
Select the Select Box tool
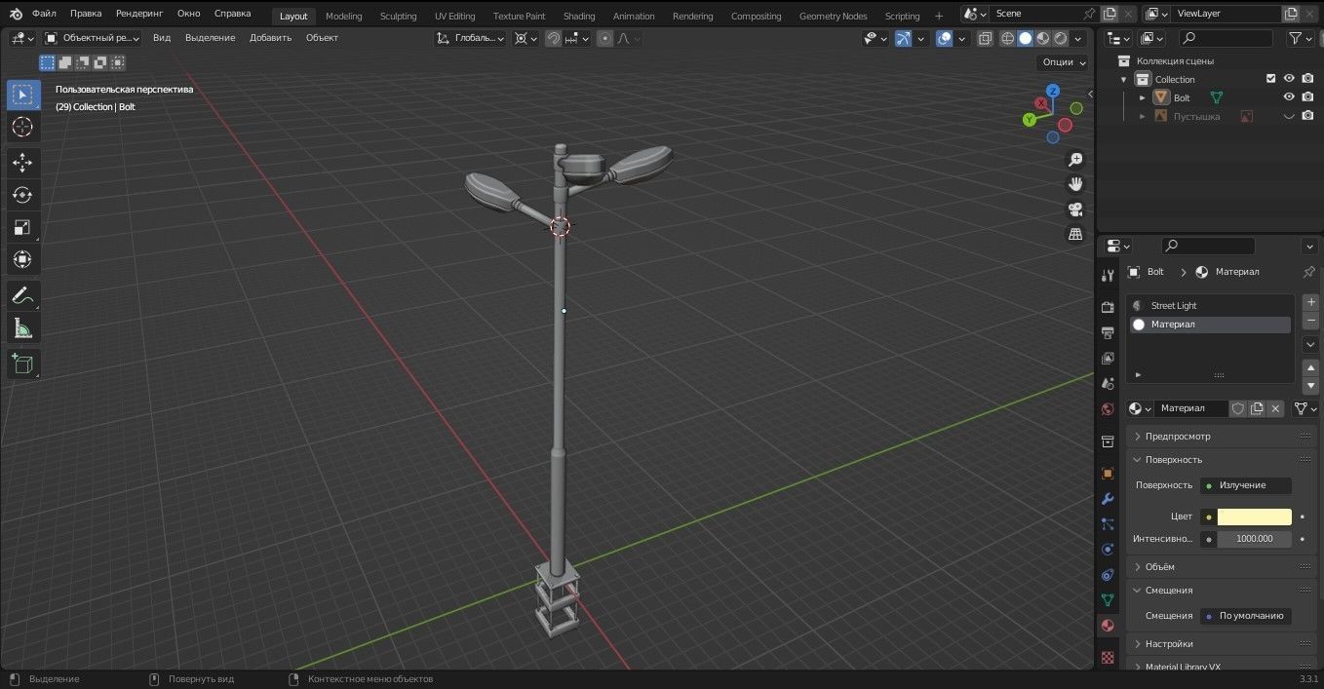pos(22,95)
